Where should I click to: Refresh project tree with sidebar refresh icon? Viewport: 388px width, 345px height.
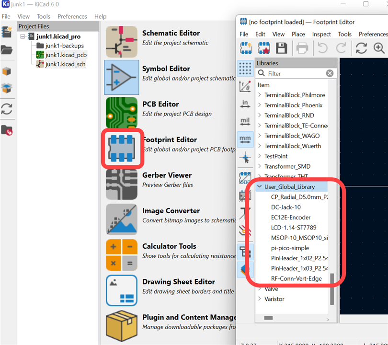(x=7, y=109)
